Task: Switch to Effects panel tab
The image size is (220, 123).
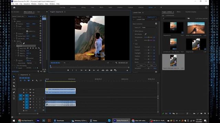Action: click(178, 12)
